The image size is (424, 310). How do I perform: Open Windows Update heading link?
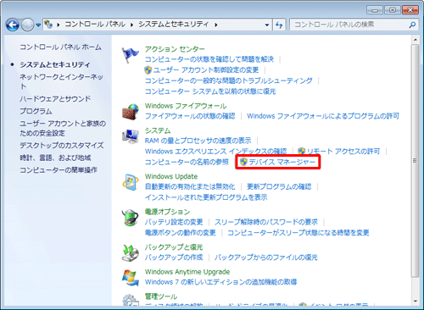click(171, 176)
